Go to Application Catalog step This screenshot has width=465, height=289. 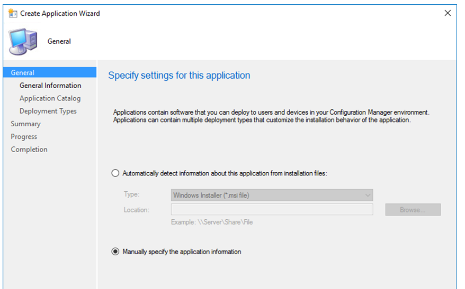[50, 98]
